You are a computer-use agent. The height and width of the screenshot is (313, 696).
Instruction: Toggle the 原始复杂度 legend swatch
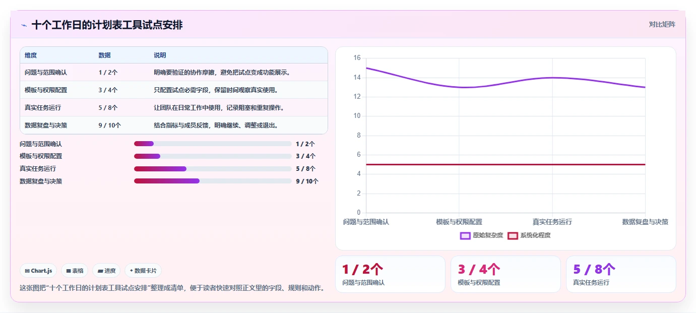coord(465,235)
